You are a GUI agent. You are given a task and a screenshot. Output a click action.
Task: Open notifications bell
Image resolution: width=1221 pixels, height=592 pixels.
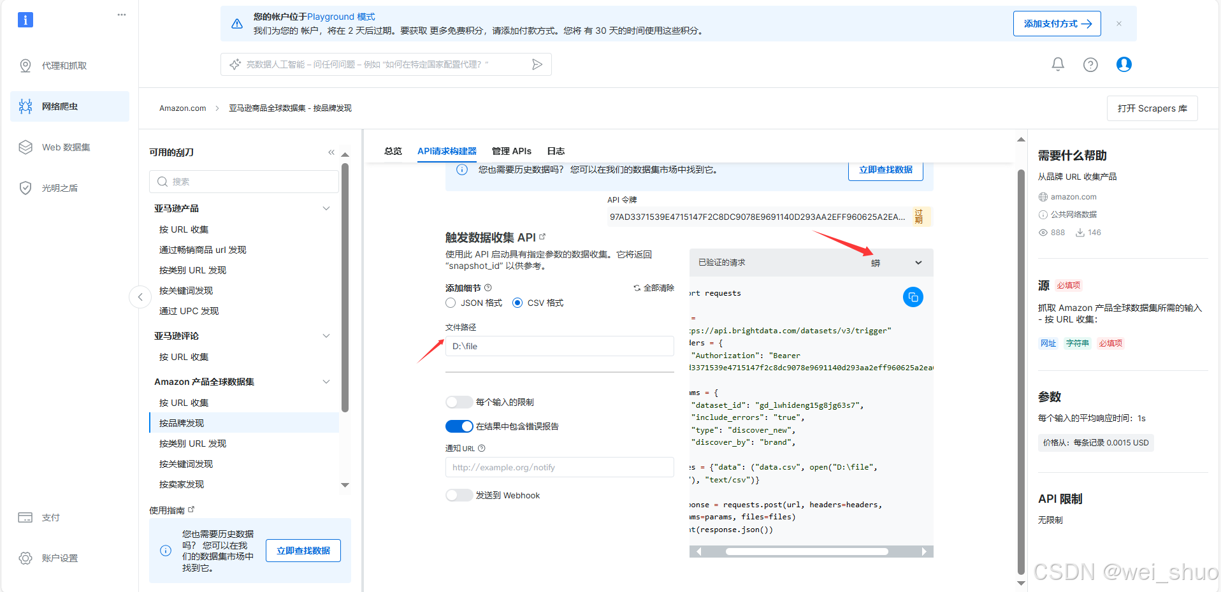click(1058, 64)
